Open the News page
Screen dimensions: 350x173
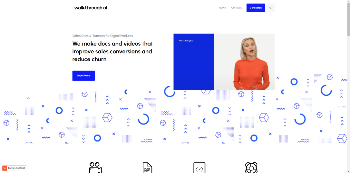(222, 8)
